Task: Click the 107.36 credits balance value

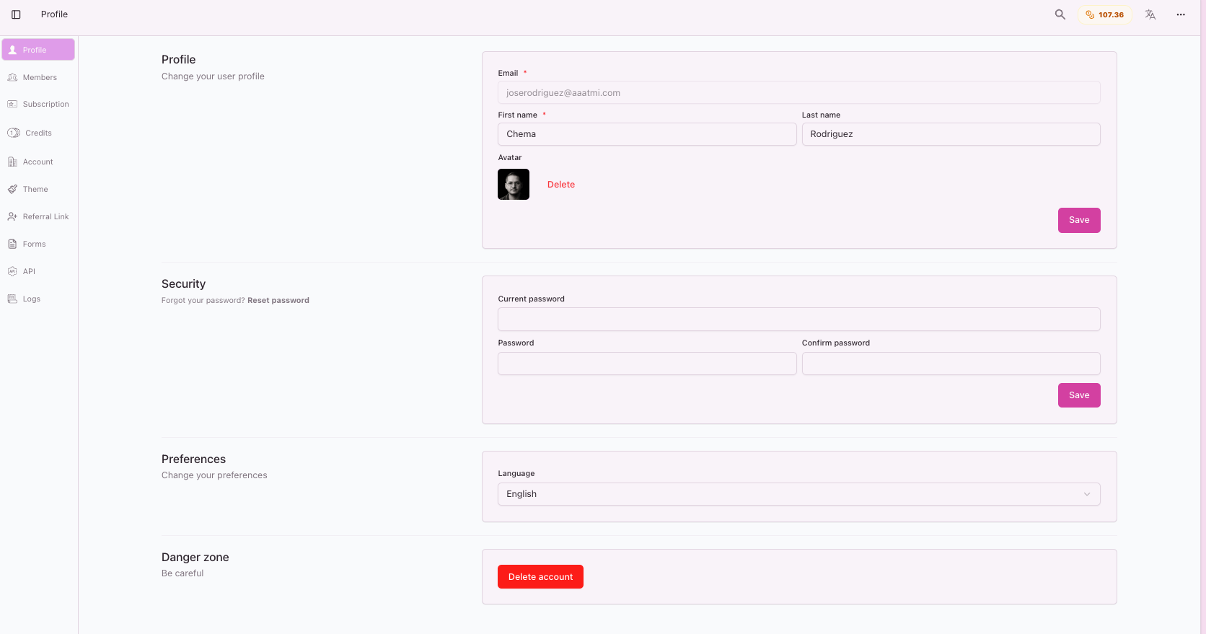Action: click(x=1111, y=14)
